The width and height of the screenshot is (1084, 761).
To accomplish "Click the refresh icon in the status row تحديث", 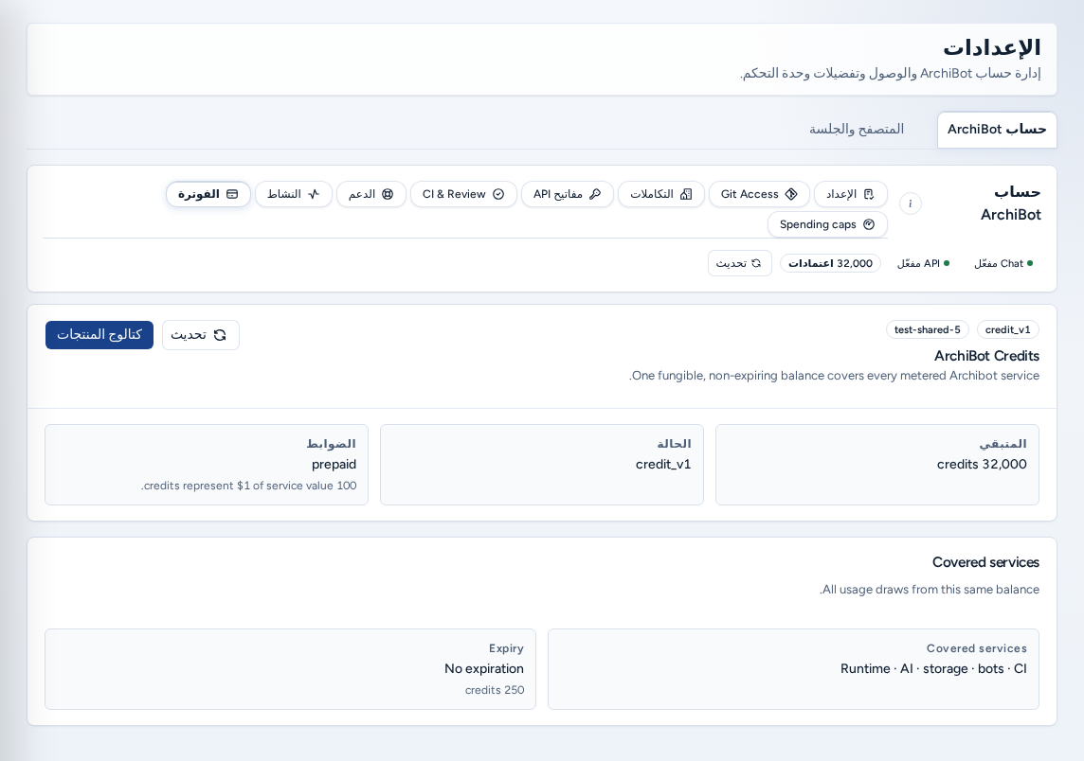I will point(756,263).
